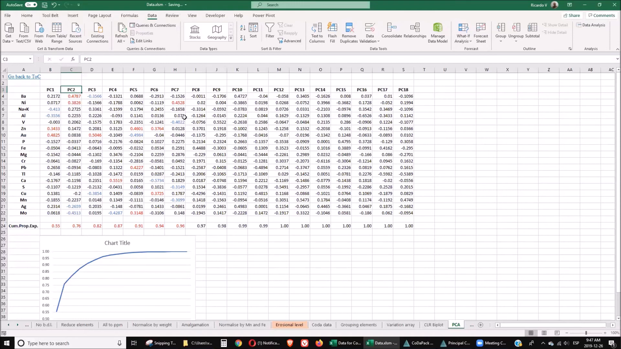The width and height of the screenshot is (621, 349).
Task: Open Zoom Meeting in taskbar
Action: (491, 343)
